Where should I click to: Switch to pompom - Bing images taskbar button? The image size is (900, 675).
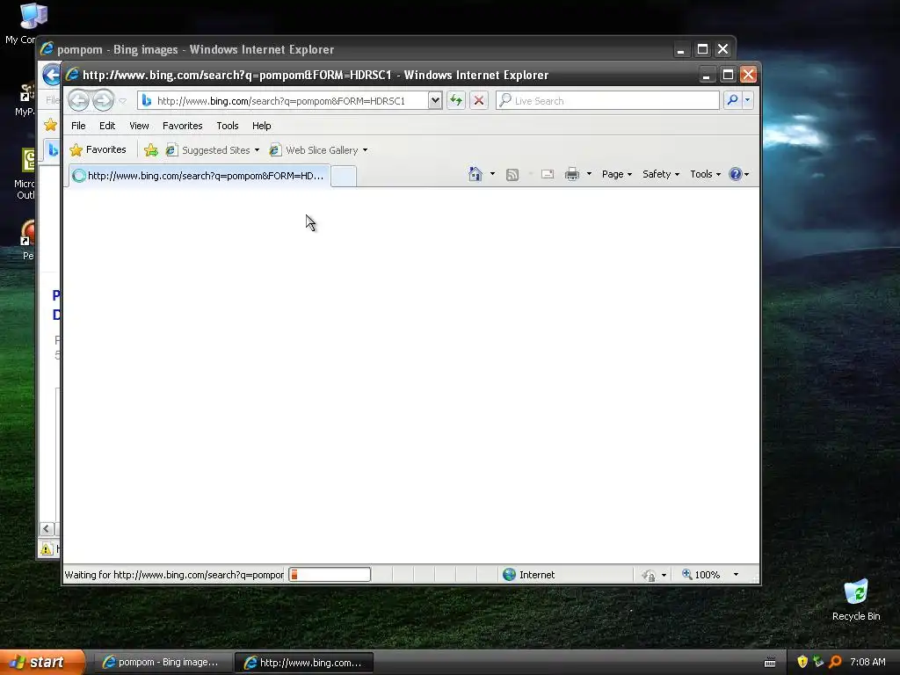pyautogui.click(x=162, y=663)
